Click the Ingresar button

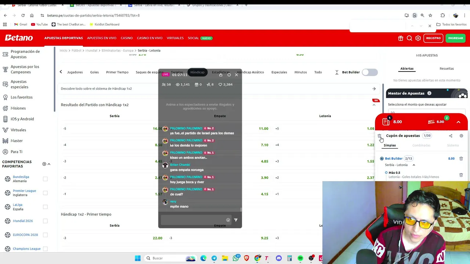pyautogui.click(x=455, y=38)
